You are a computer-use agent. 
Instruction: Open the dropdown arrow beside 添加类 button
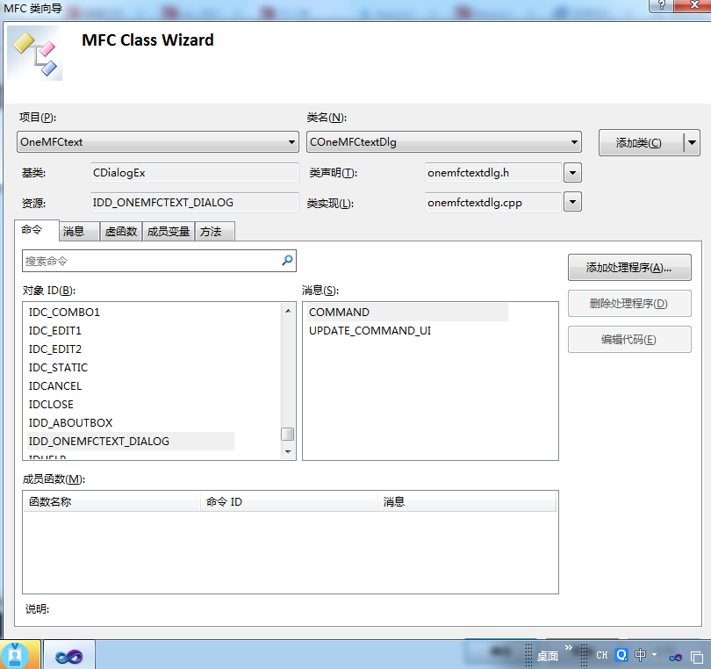point(693,142)
